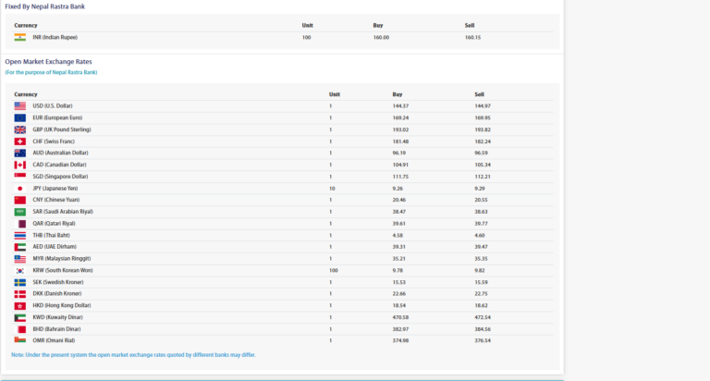Click the UK flag next to GBP
The height and width of the screenshot is (381, 710).
point(20,129)
